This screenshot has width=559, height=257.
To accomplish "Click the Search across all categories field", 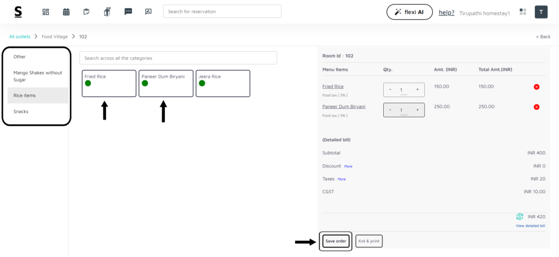I will pyautogui.click(x=178, y=58).
